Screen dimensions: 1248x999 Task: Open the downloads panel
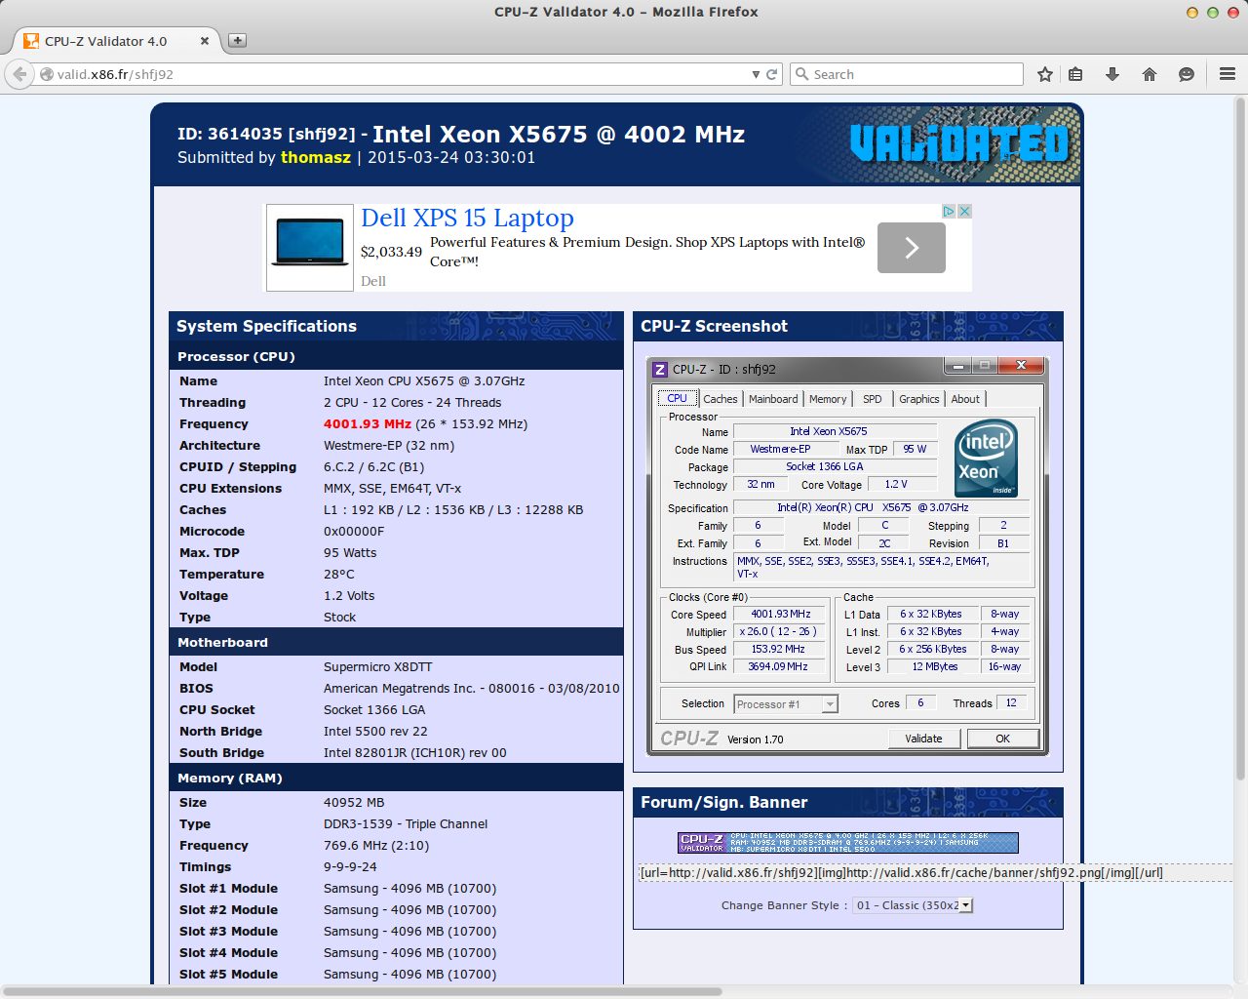pos(1112,74)
